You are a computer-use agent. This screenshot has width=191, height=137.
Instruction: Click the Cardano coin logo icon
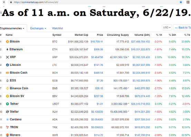point(8,120)
